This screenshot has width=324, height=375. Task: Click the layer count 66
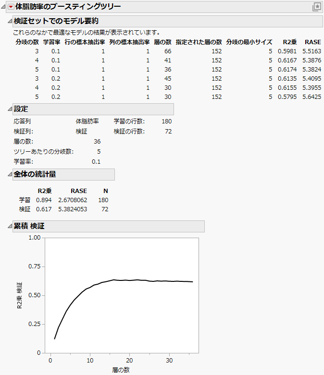168,51
